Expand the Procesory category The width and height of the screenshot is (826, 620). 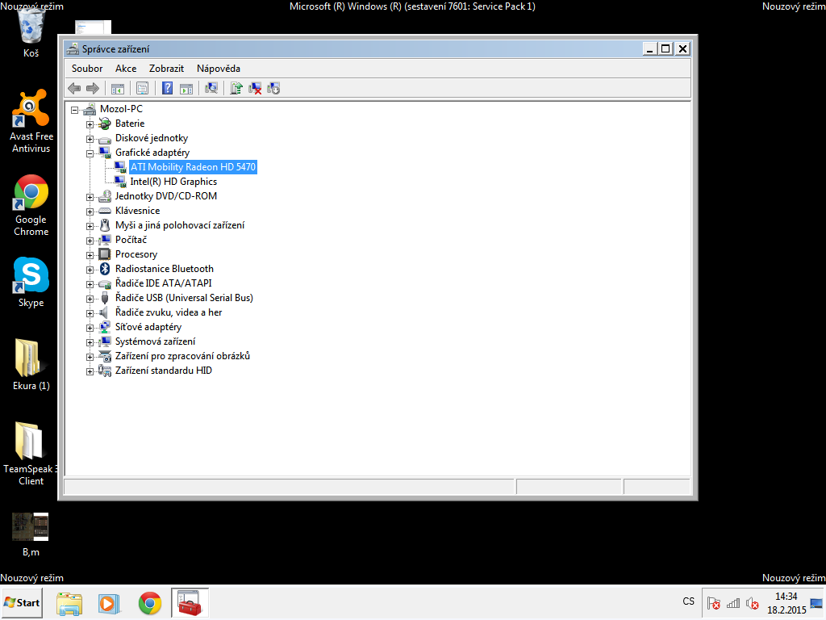90,256
